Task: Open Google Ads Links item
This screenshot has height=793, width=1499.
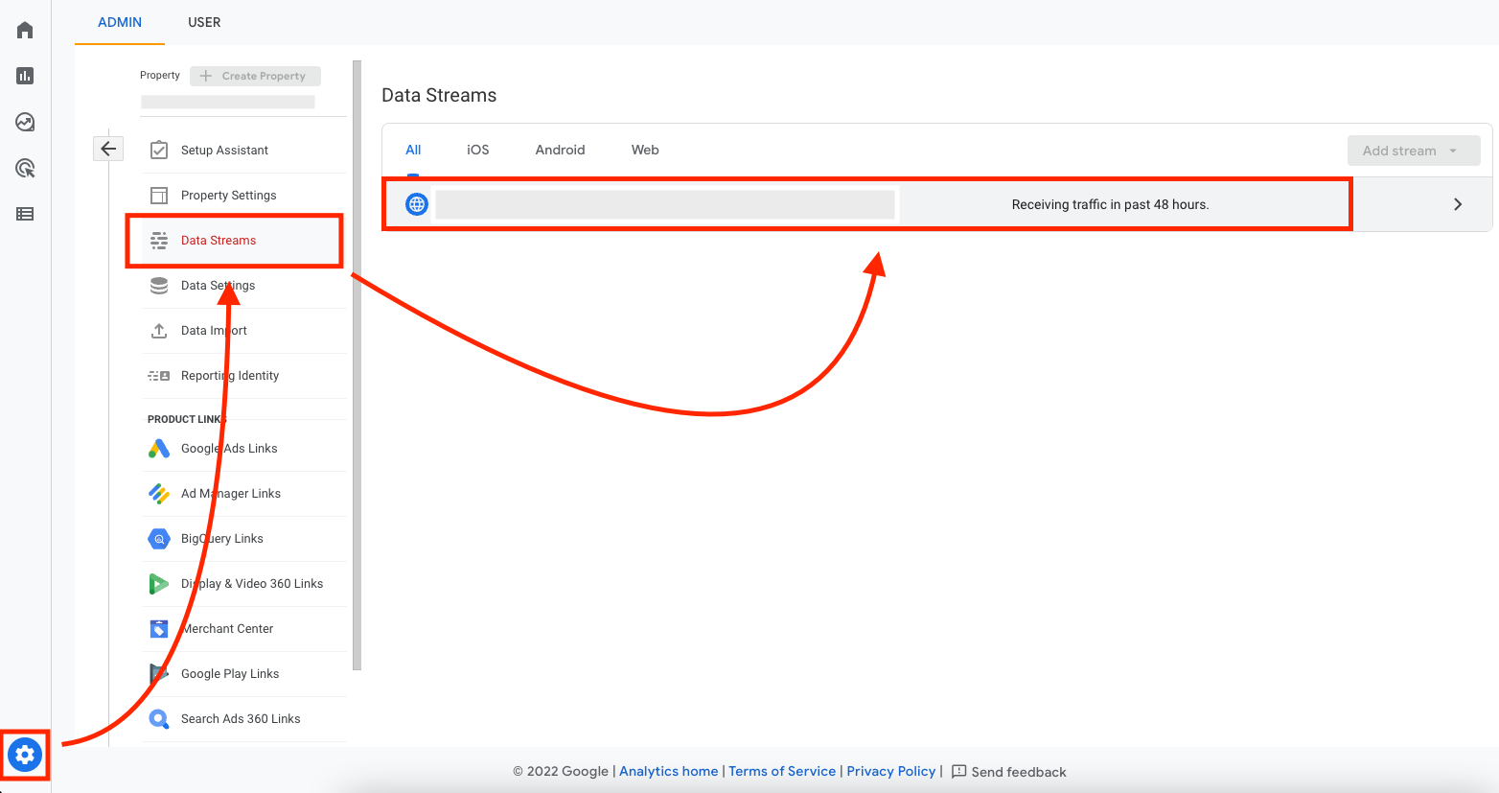Action: pos(229,449)
